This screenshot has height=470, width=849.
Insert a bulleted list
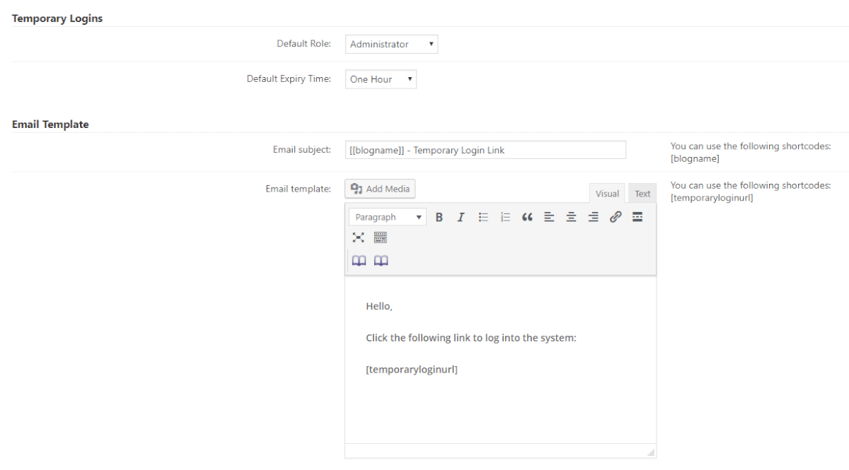483,217
